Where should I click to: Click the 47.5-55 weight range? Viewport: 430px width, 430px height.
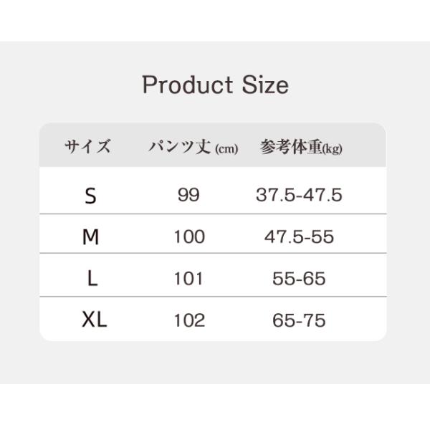point(299,236)
